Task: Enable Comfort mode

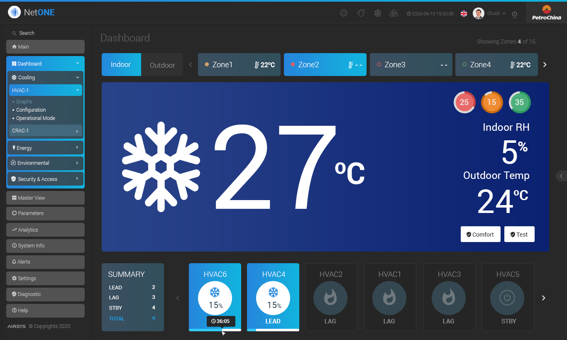Action: point(480,234)
